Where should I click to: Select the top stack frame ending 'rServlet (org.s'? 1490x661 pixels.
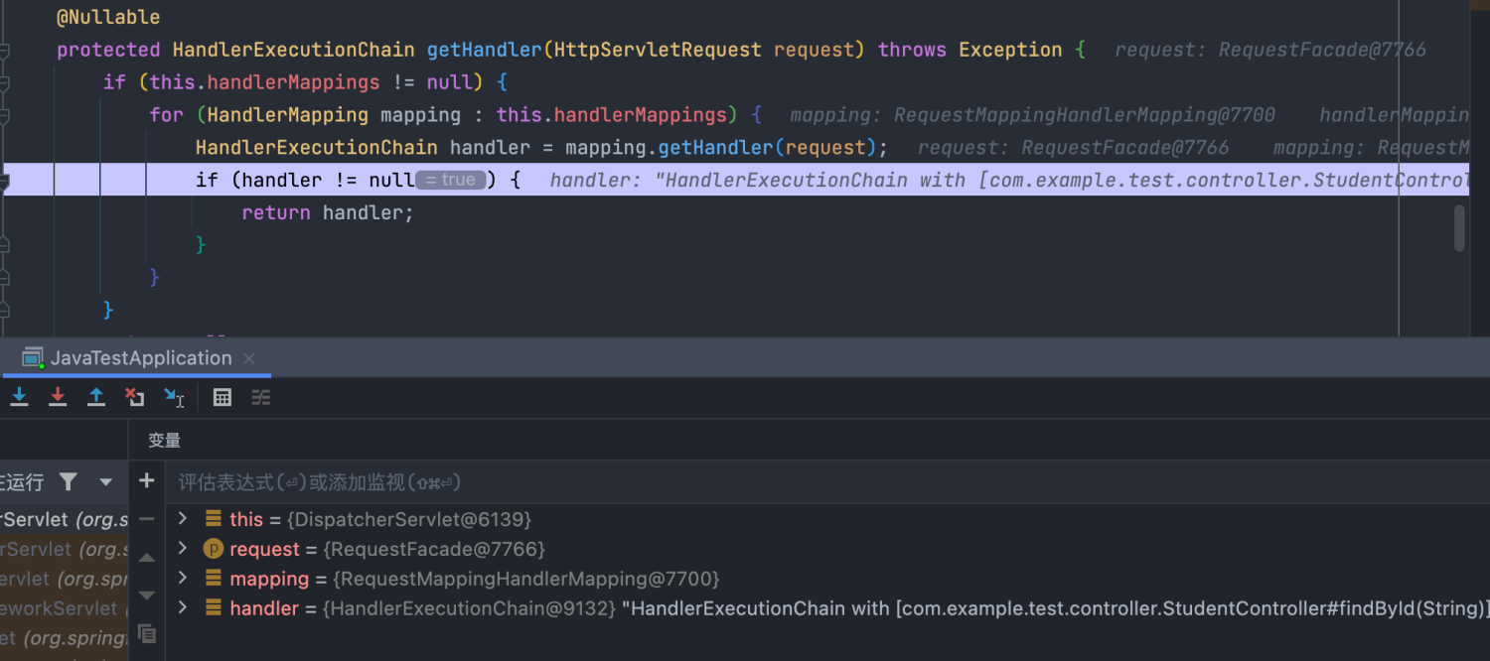[x=64, y=519]
